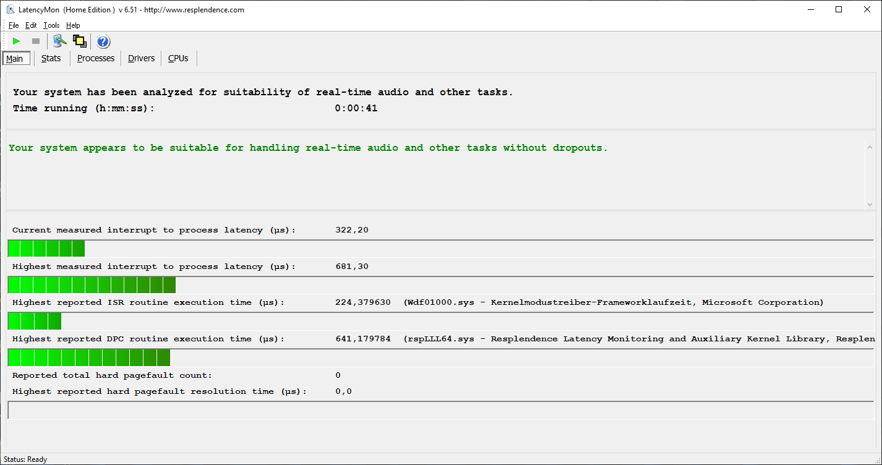Start monitoring with the green play button

coord(17,41)
